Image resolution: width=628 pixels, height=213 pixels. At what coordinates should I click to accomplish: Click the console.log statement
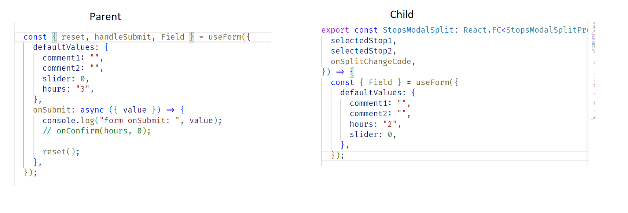(x=132, y=121)
